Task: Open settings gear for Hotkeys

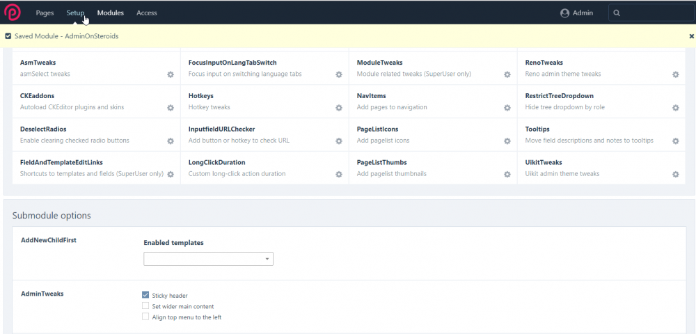Action: (x=339, y=108)
